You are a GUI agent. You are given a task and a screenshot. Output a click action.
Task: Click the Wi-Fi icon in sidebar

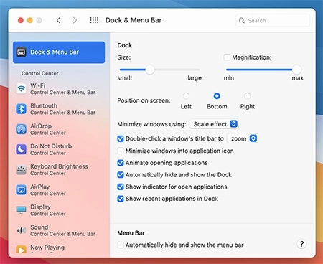[21, 89]
